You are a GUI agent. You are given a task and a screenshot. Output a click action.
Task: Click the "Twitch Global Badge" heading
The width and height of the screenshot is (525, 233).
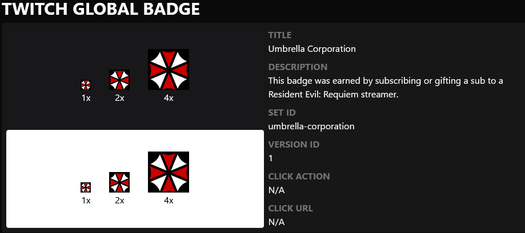click(x=101, y=9)
